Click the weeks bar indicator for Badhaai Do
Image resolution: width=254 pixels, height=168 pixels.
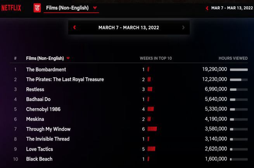(148, 99)
